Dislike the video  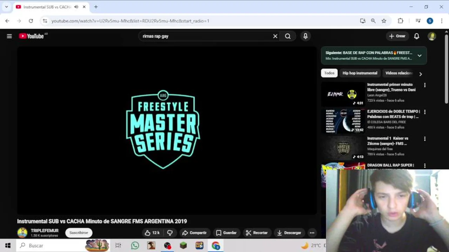(x=170, y=233)
